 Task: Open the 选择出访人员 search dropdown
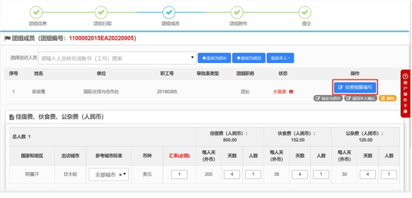click(117, 58)
